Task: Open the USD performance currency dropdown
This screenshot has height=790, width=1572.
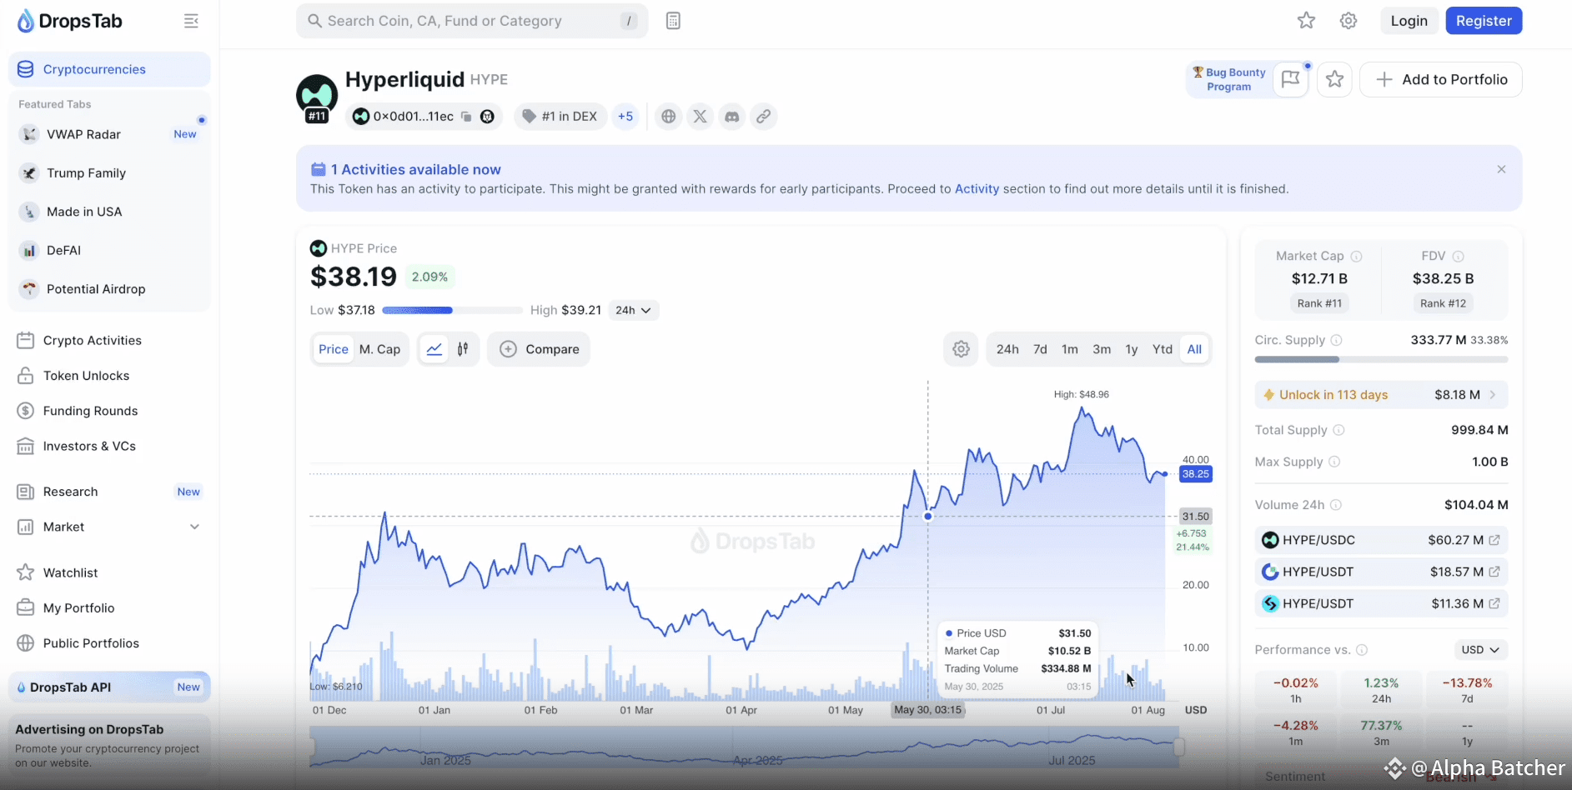Action: coord(1481,650)
